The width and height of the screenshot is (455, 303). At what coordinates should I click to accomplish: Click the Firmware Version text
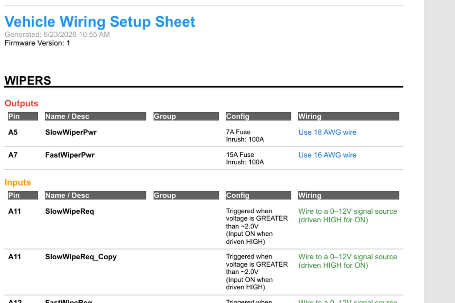click(37, 43)
